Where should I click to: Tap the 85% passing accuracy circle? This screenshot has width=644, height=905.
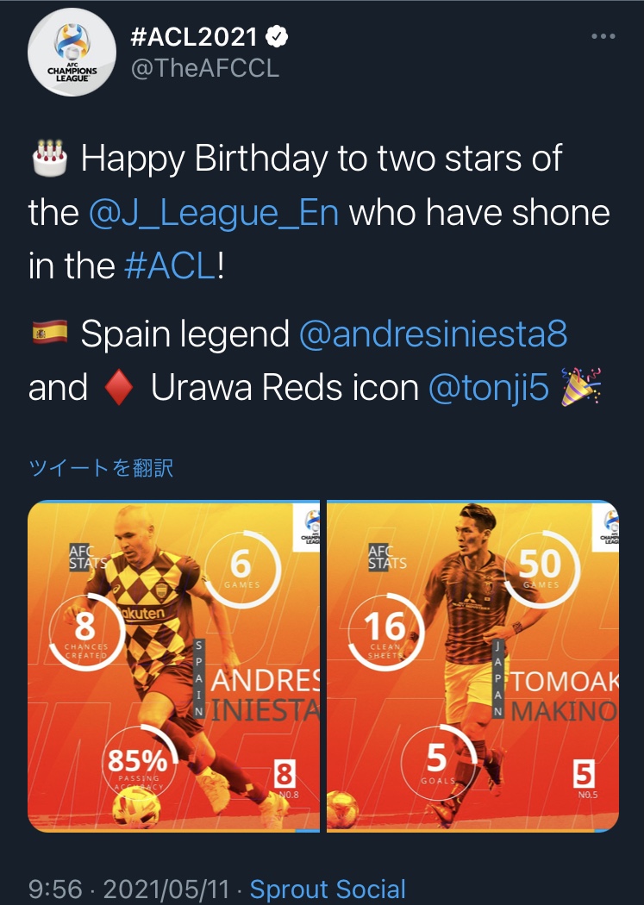pos(138,761)
